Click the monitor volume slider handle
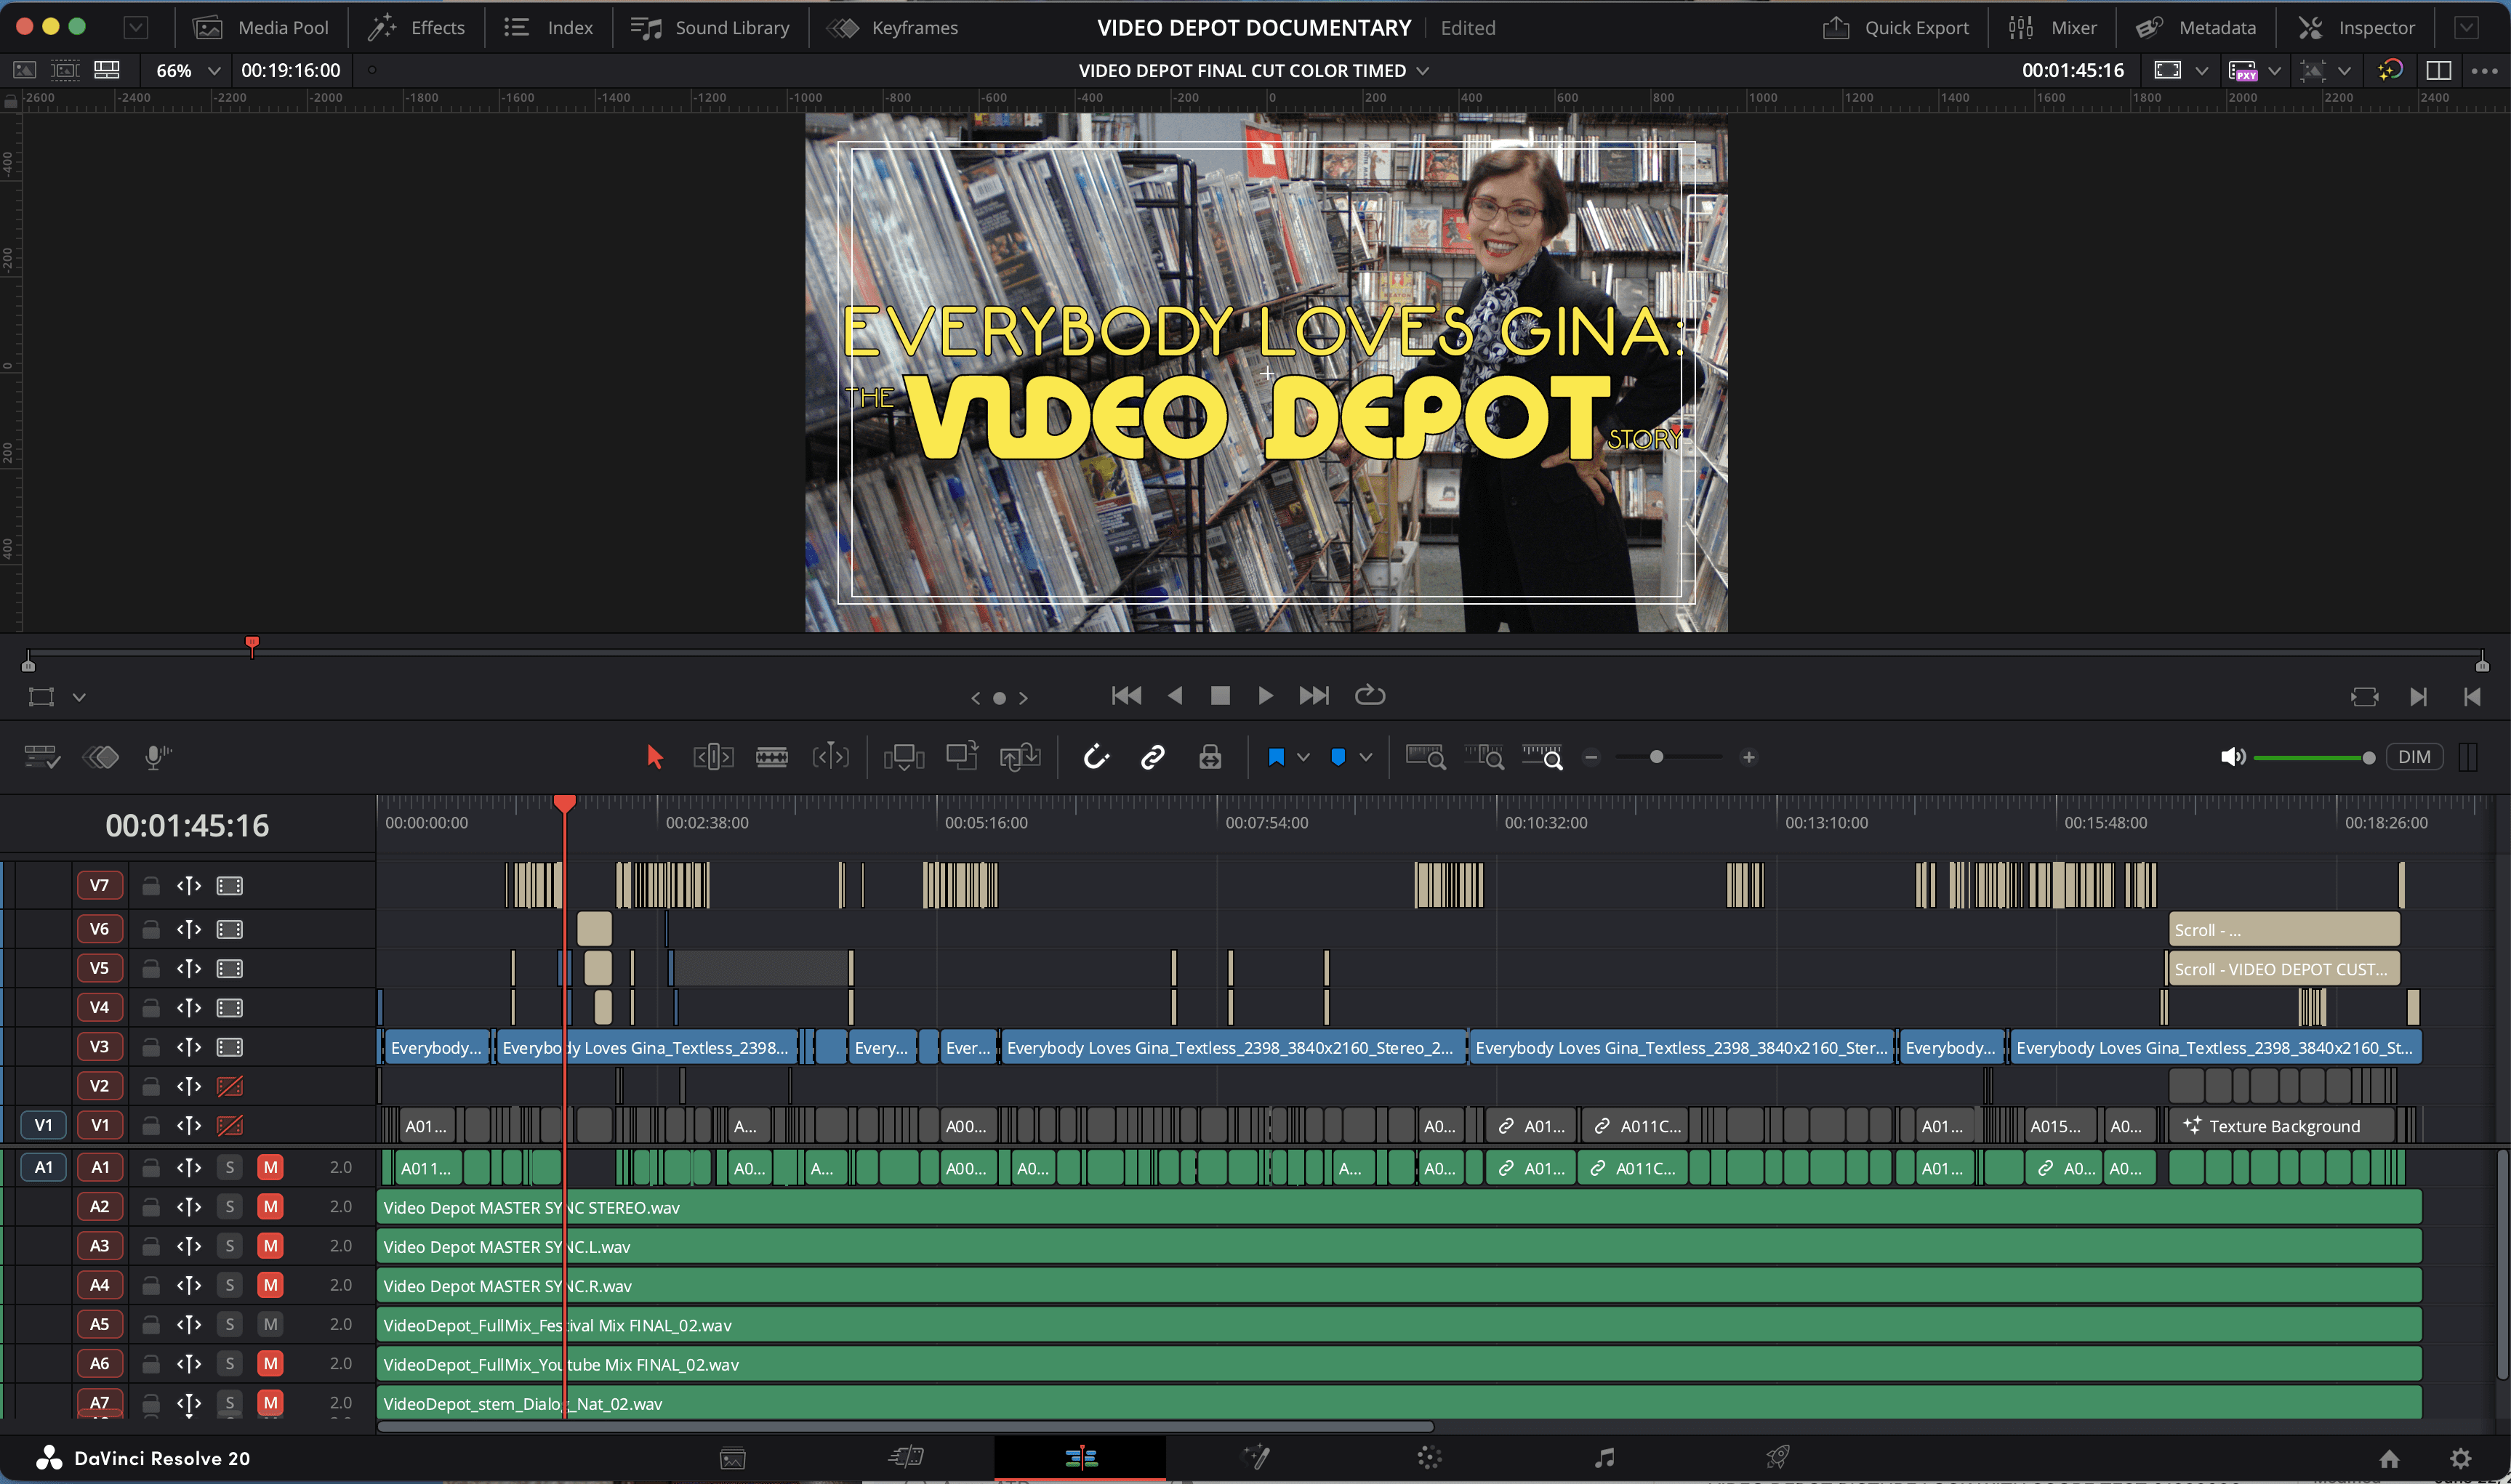The width and height of the screenshot is (2511, 1484). pyautogui.click(x=2368, y=757)
